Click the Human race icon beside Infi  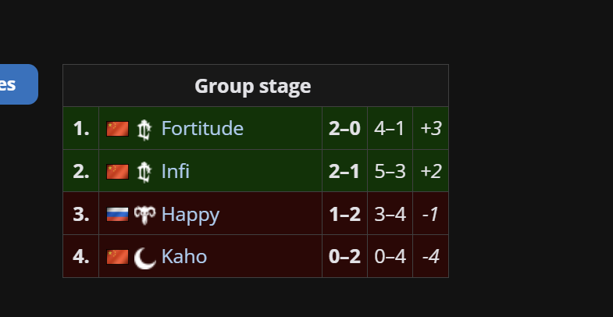coord(144,171)
